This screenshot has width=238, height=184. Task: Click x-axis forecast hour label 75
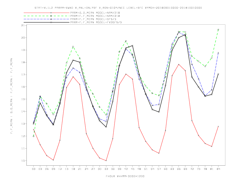point(199,169)
